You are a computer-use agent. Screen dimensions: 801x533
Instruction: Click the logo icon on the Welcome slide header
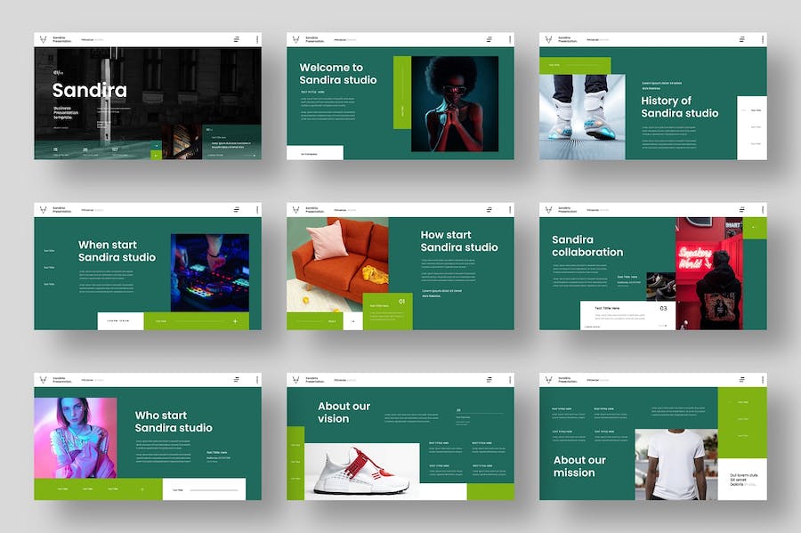pos(295,39)
